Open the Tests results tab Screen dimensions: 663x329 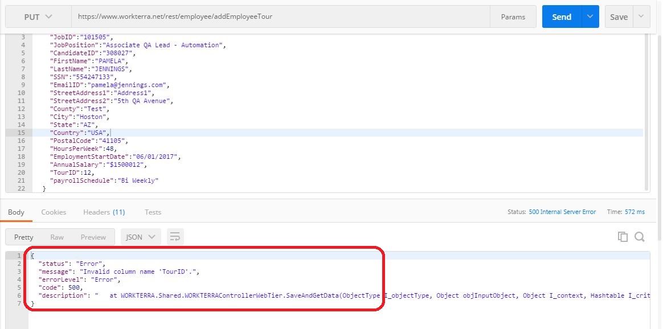point(153,212)
